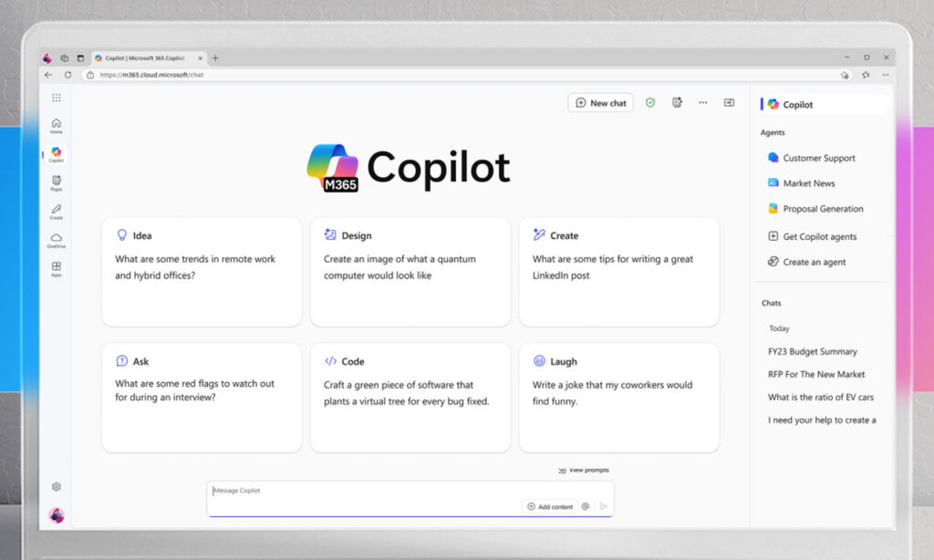Select the Laugh prompt card

click(619, 398)
